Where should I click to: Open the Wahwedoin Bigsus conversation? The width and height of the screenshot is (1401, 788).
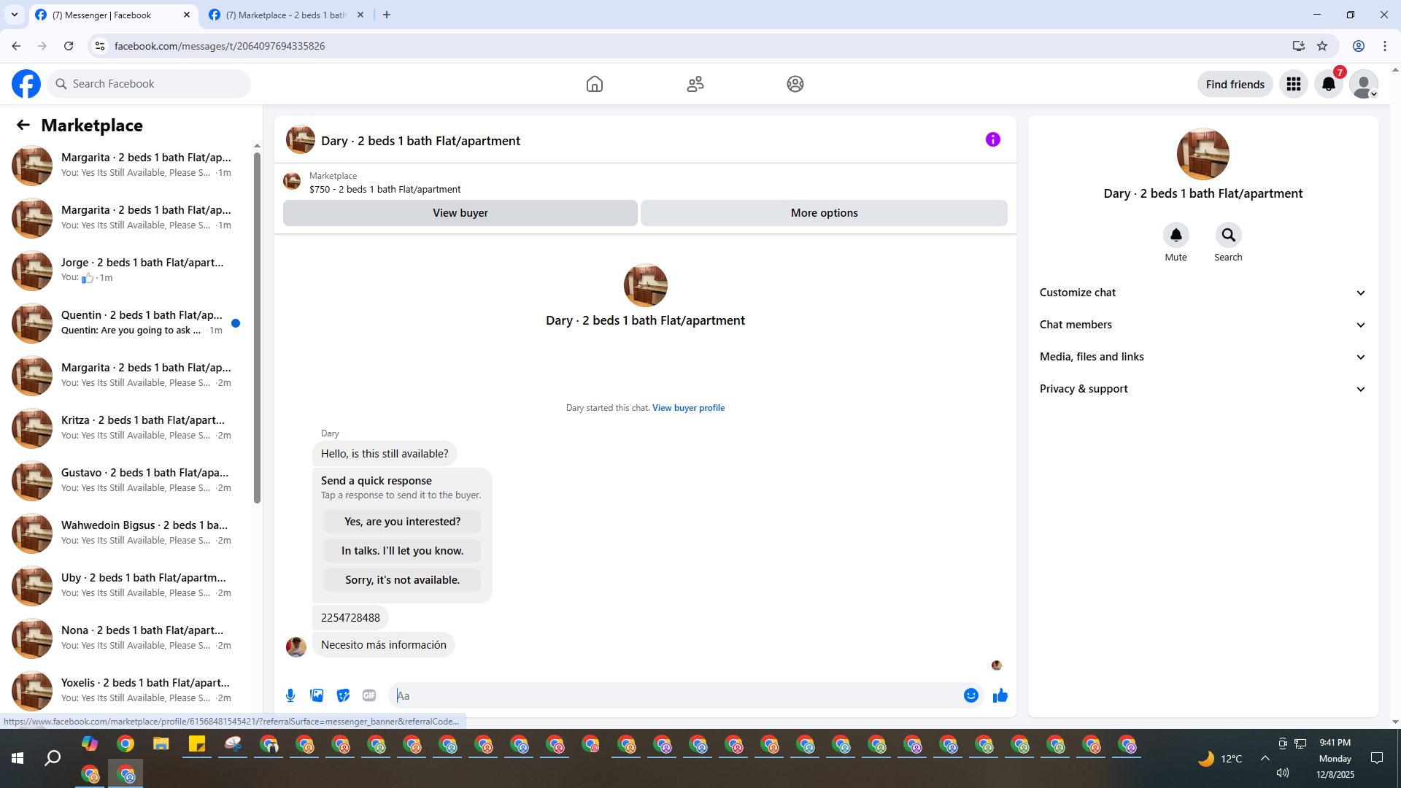[127, 533]
